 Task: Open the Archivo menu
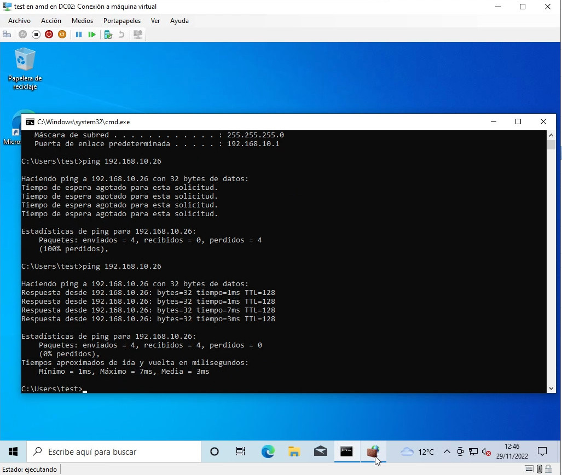pyautogui.click(x=19, y=21)
